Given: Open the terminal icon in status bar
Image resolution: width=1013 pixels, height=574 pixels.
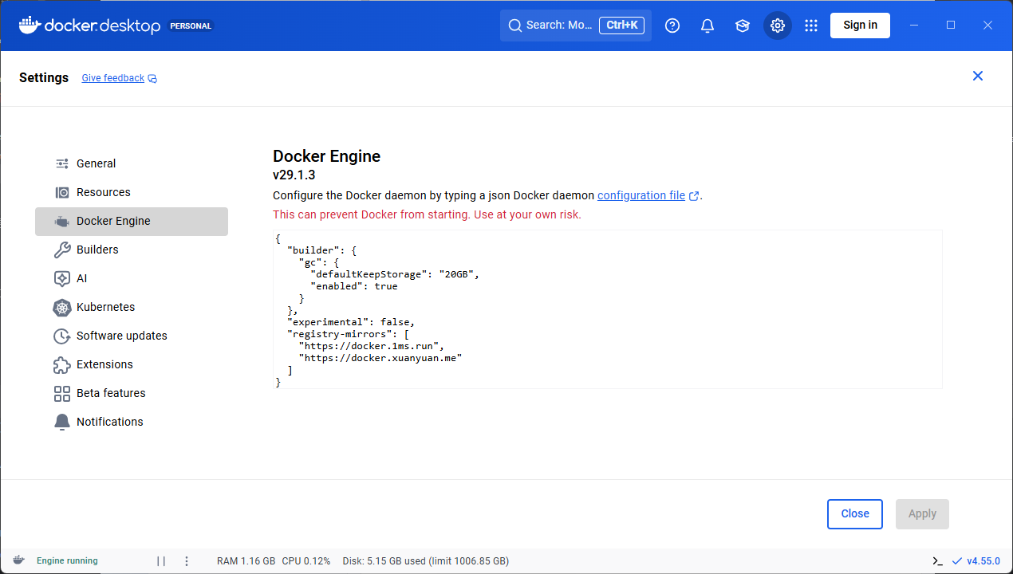Looking at the screenshot, I should coord(938,561).
